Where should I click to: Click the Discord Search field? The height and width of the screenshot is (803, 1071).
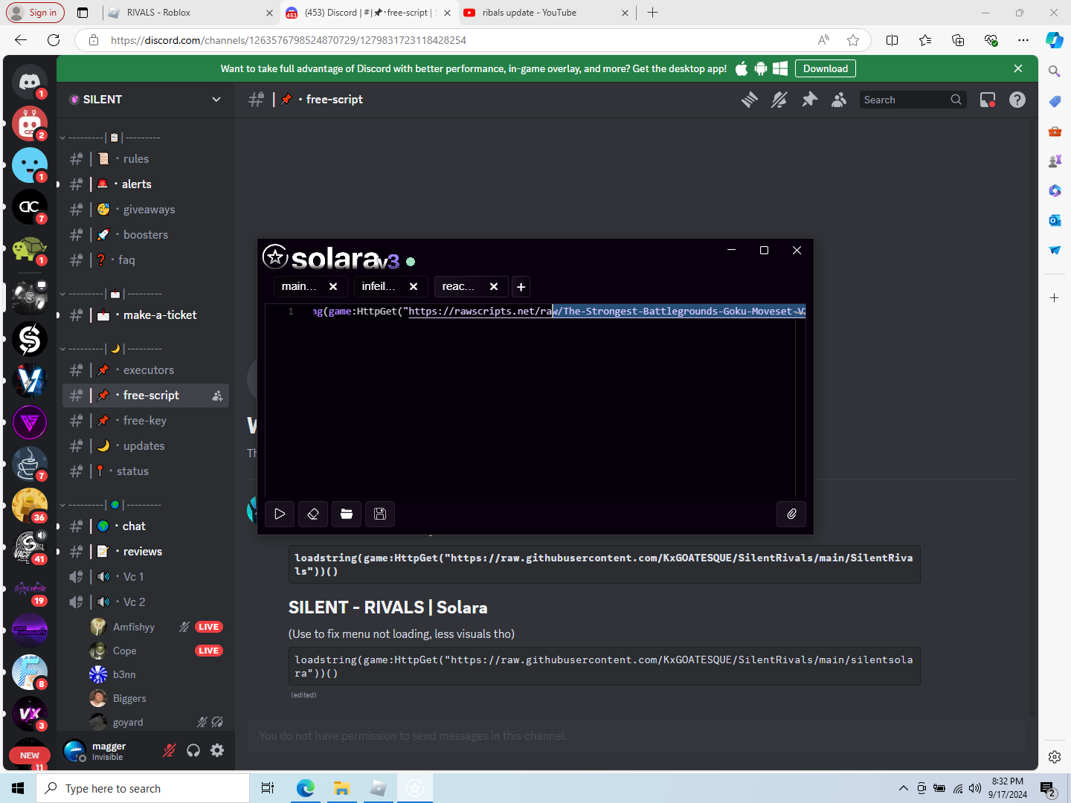coord(913,100)
